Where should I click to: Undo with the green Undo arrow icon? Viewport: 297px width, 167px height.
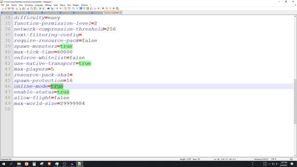40,8
